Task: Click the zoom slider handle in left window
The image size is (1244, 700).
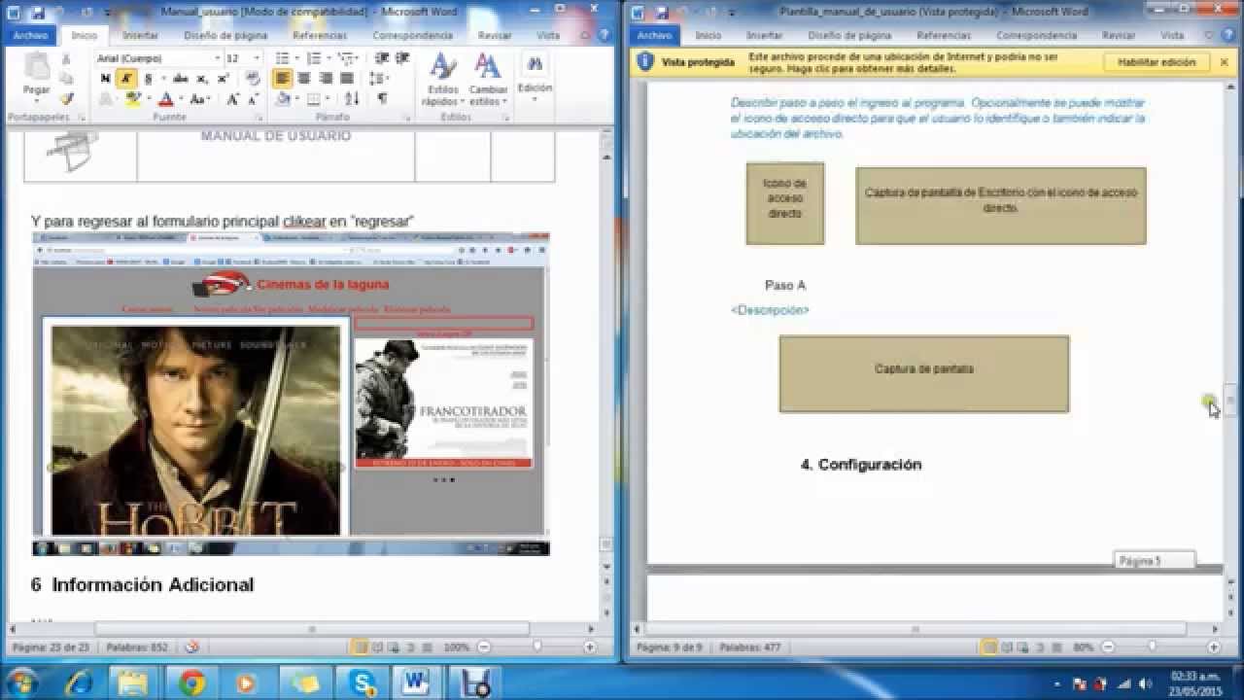Action: (536, 647)
